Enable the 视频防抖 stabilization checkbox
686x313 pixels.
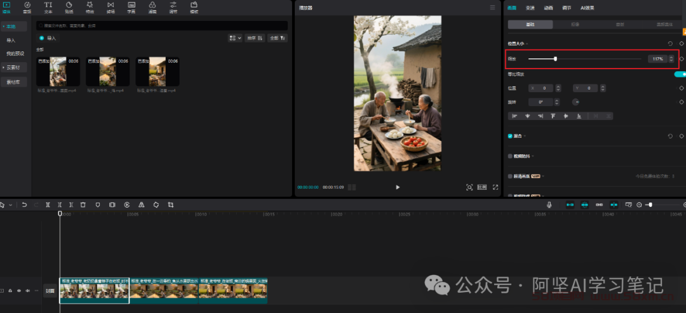click(510, 156)
